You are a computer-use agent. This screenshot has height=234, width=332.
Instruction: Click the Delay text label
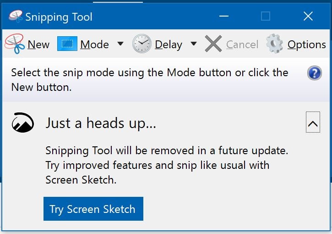[169, 45]
